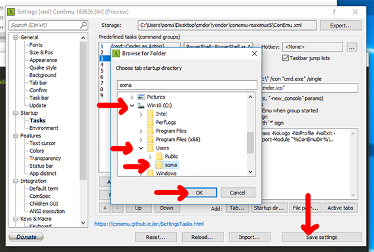The image size is (374, 252).
Task: Confirm folder selection with OK
Action: (199, 193)
